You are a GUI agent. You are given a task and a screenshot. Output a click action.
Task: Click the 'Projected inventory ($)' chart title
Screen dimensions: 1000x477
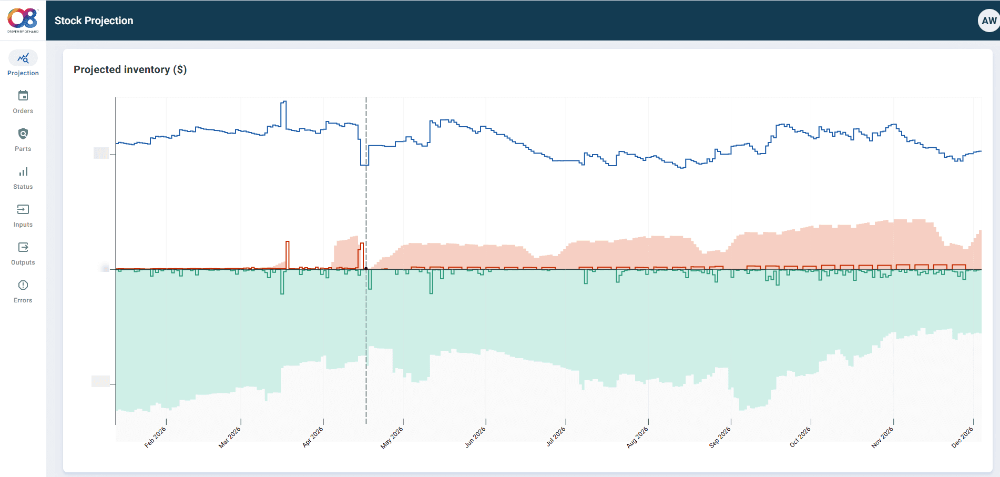pyautogui.click(x=130, y=69)
